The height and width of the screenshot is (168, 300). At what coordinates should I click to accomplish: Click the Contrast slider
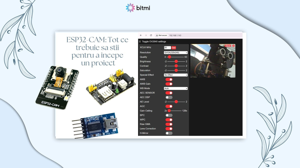pyautogui.click(x=176, y=66)
